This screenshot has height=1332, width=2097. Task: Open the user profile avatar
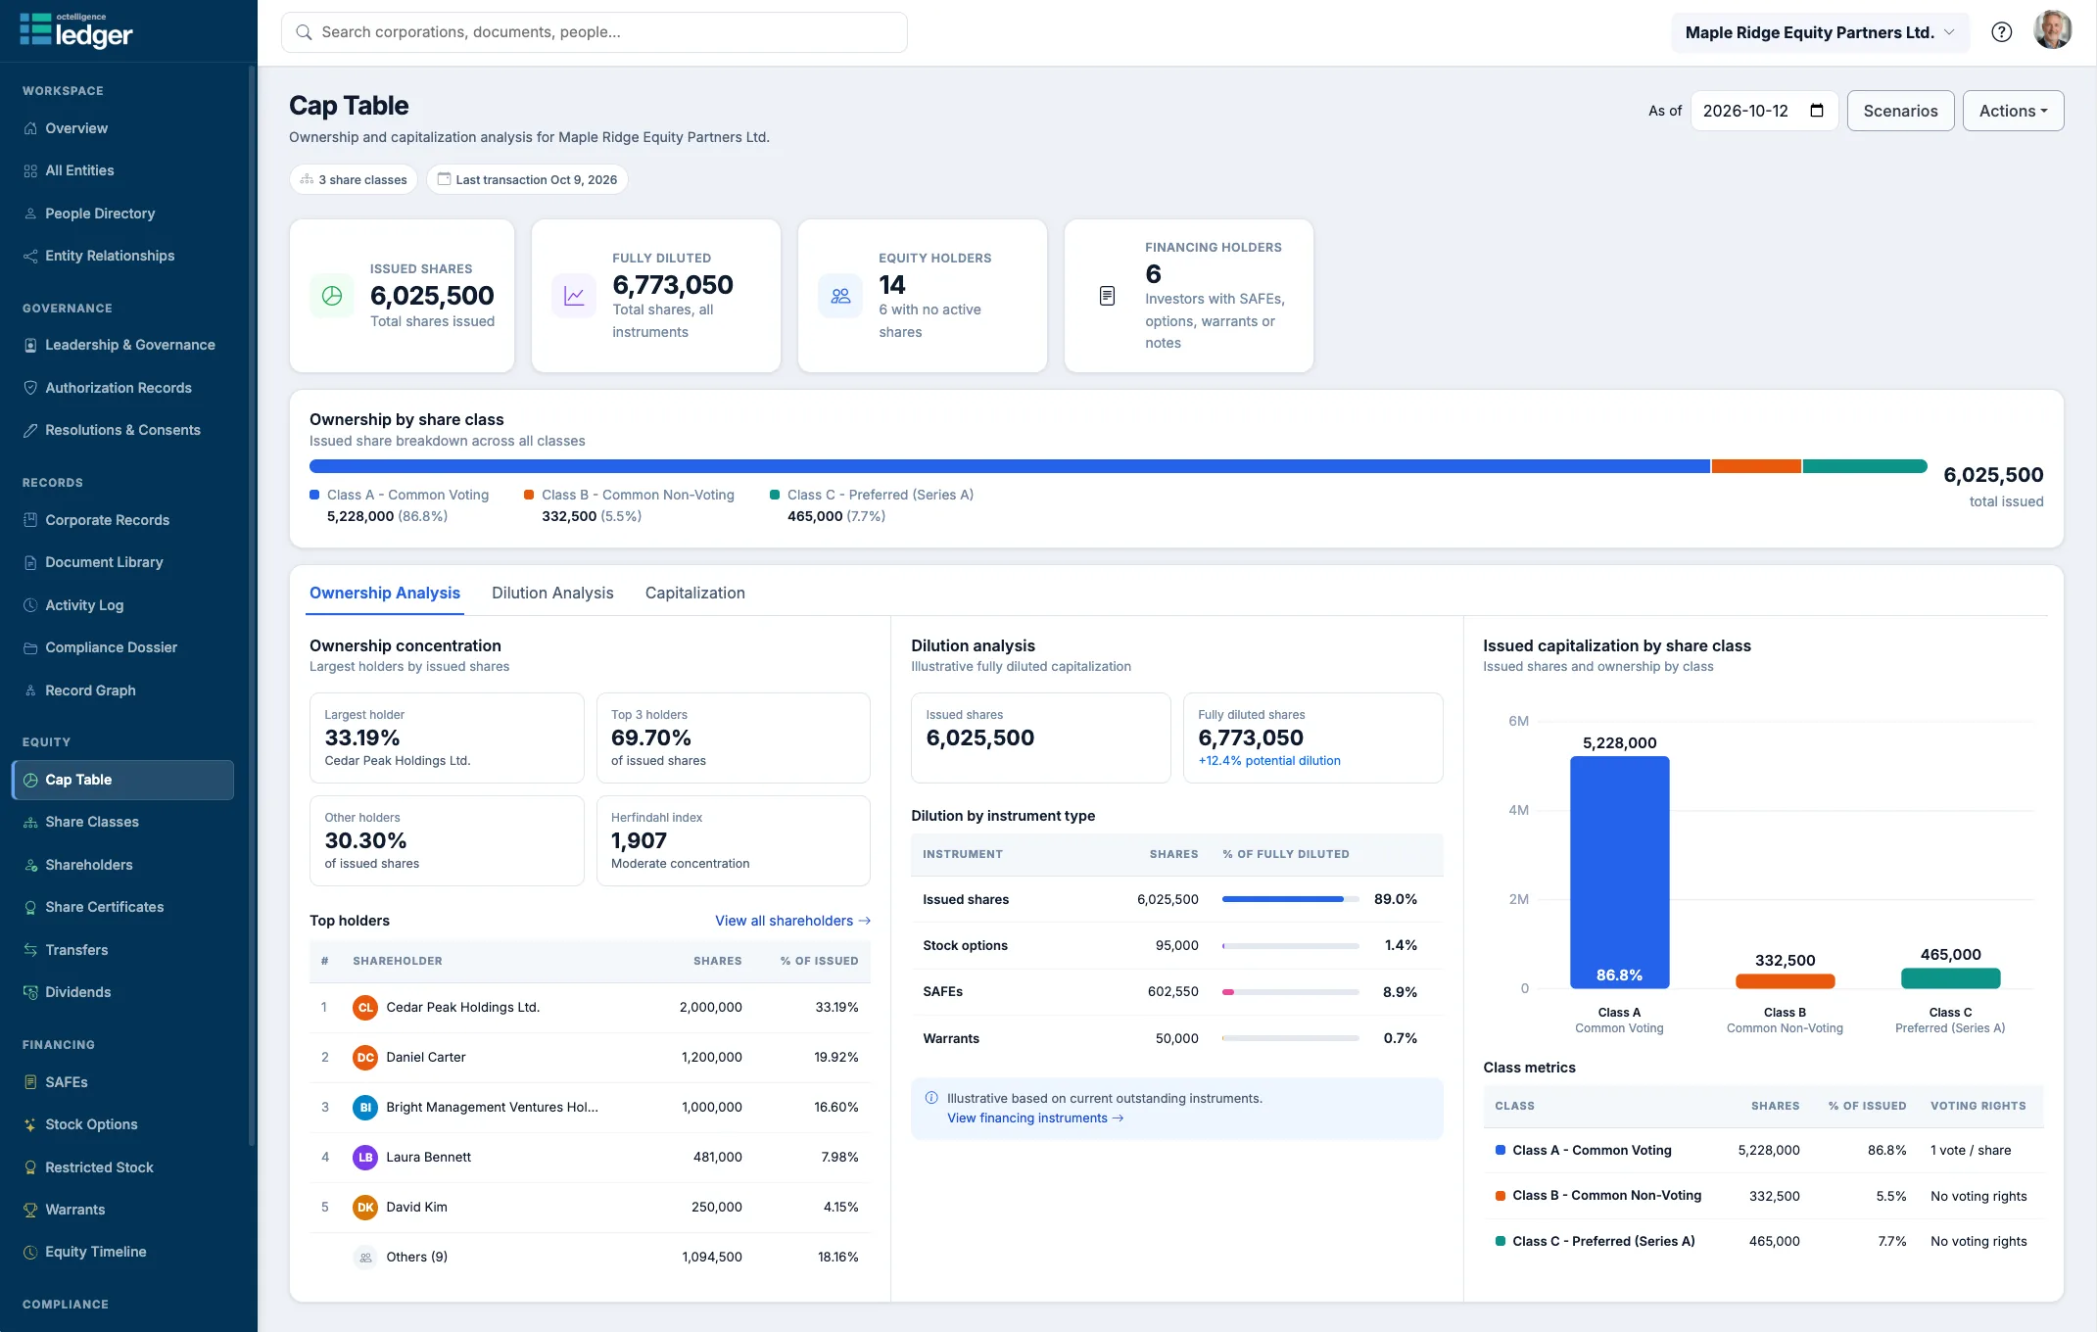[2052, 30]
